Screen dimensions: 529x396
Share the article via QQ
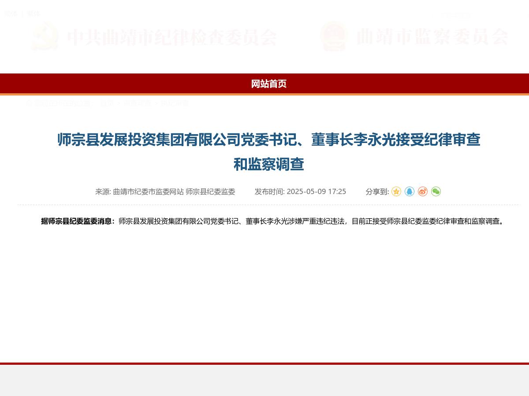(409, 191)
